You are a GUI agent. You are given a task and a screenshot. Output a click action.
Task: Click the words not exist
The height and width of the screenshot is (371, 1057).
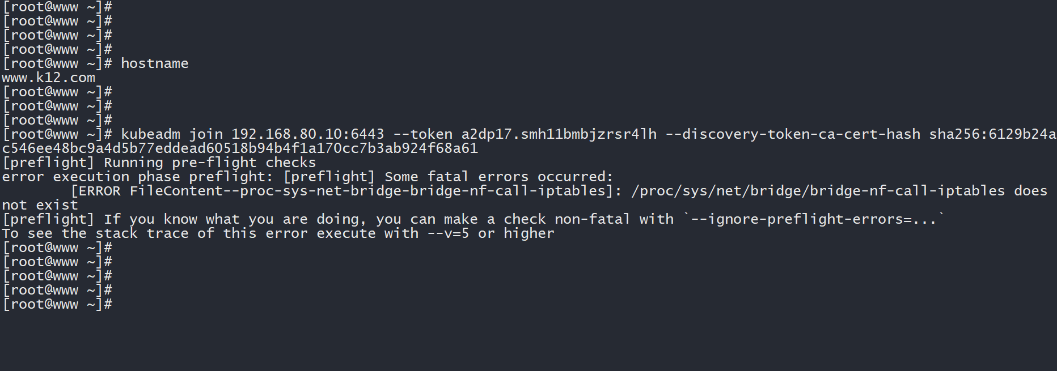pyautogui.click(x=40, y=205)
